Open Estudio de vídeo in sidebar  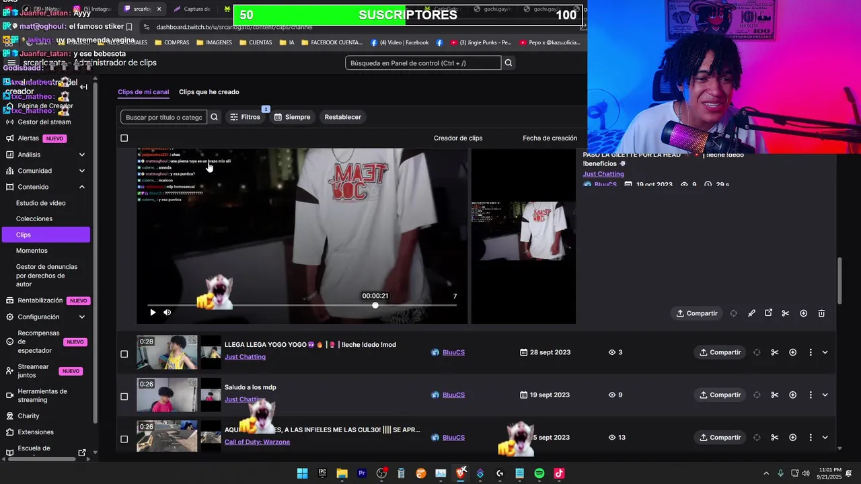41,203
